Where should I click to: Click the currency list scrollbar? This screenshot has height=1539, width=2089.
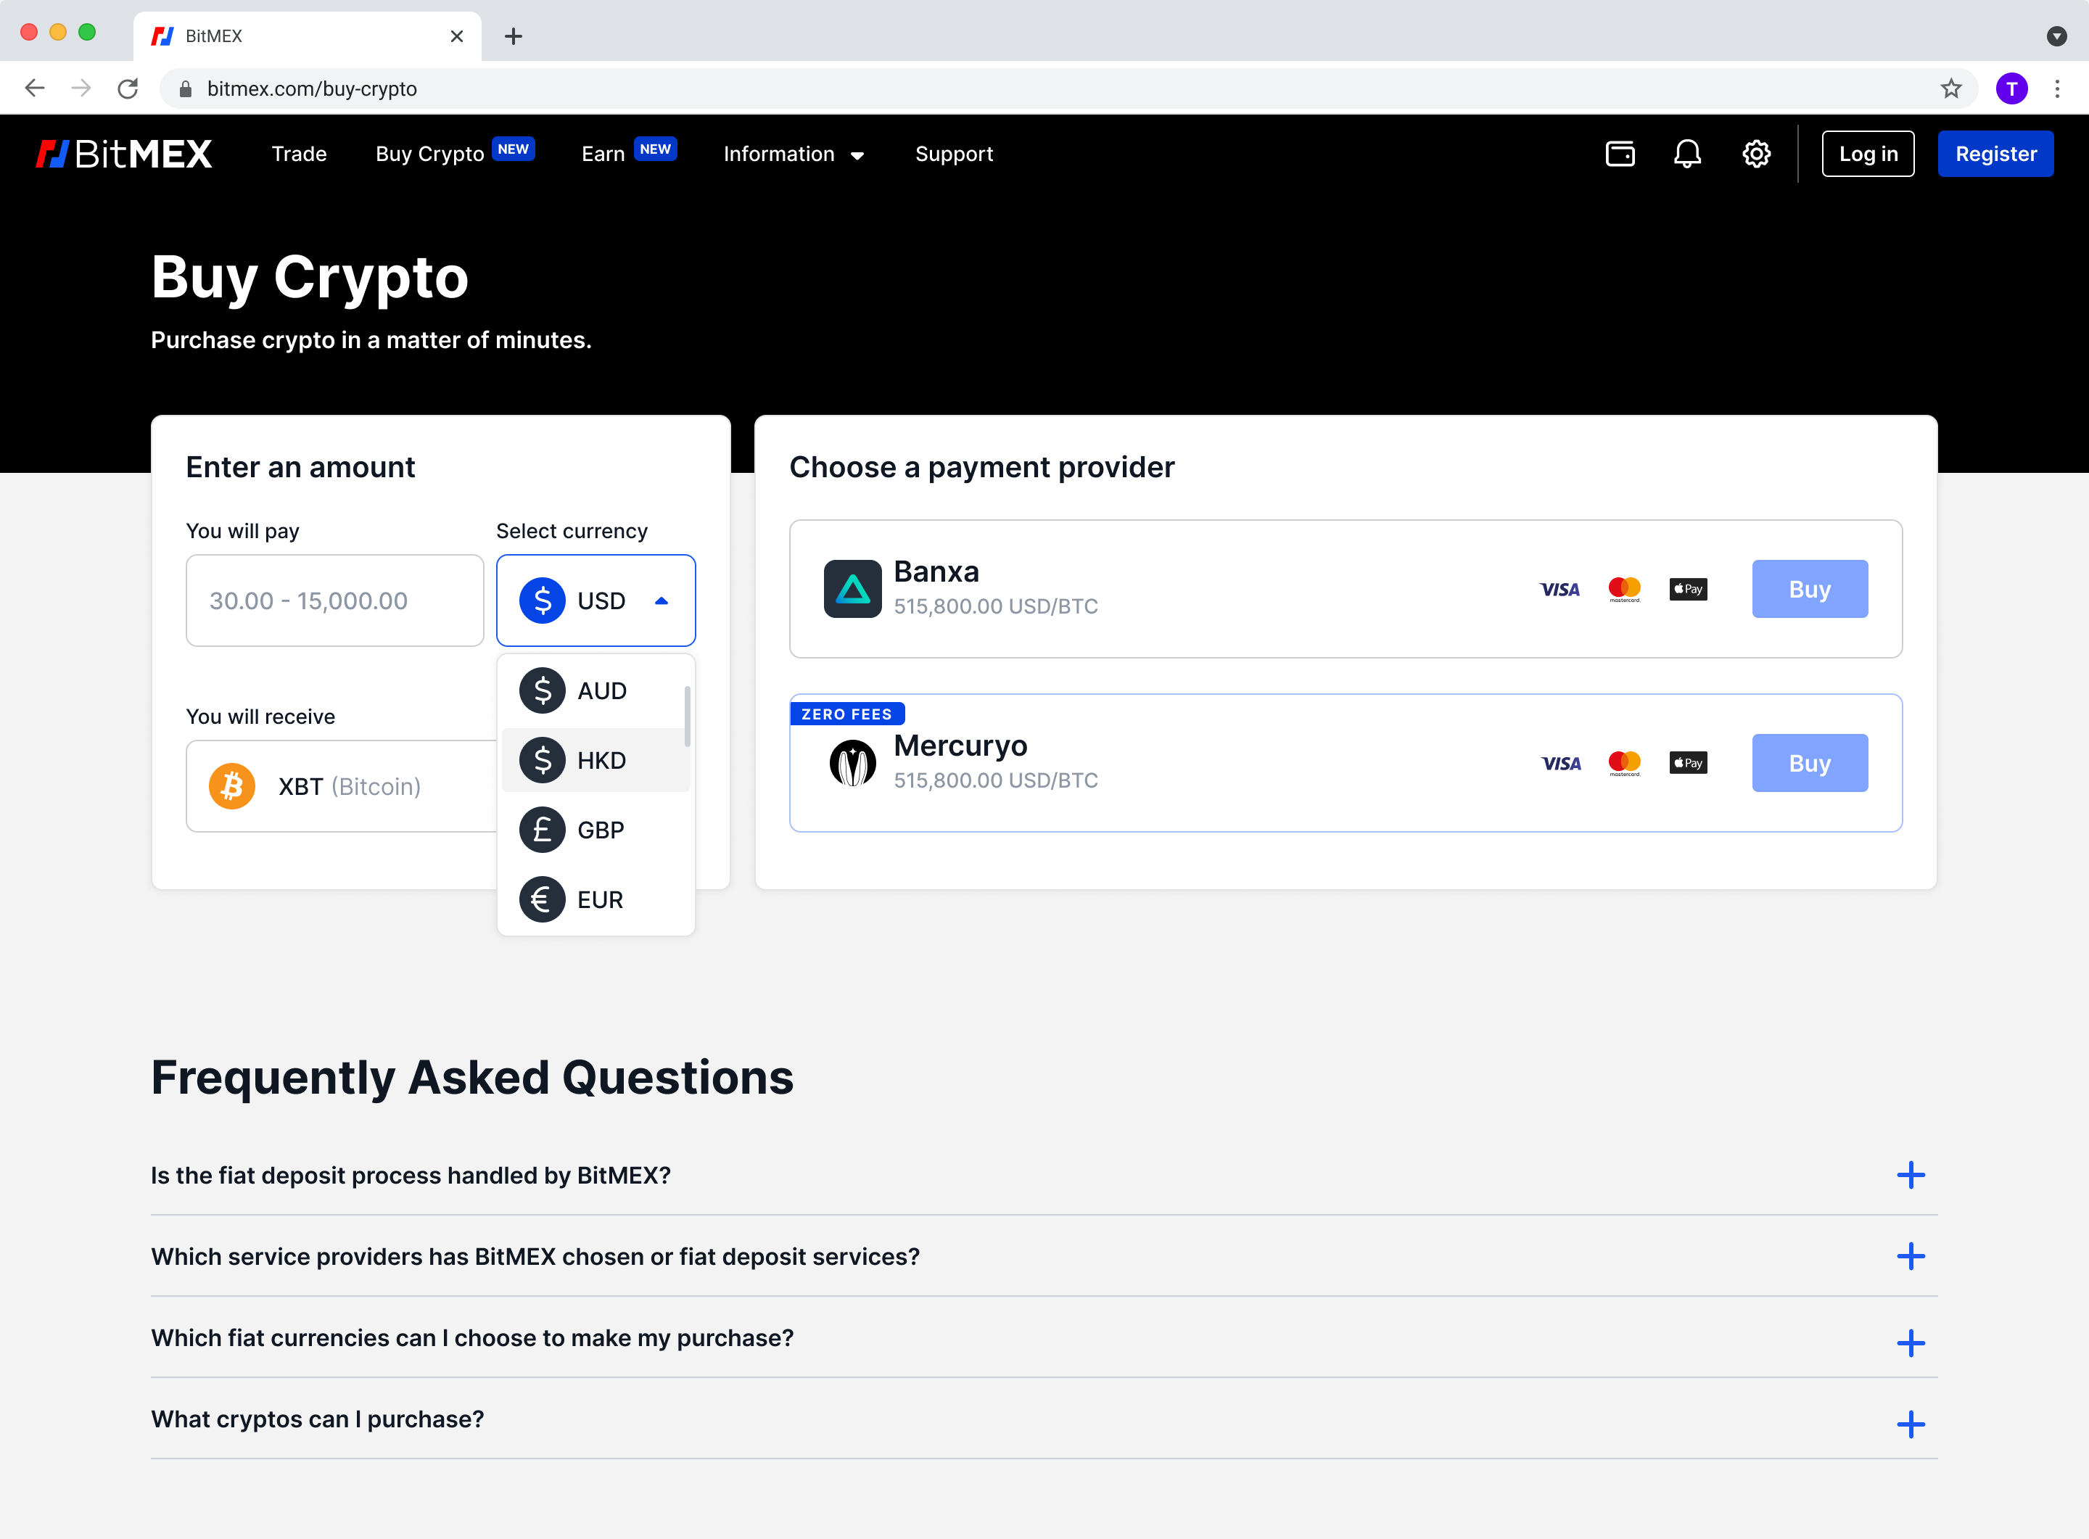tap(688, 715)
